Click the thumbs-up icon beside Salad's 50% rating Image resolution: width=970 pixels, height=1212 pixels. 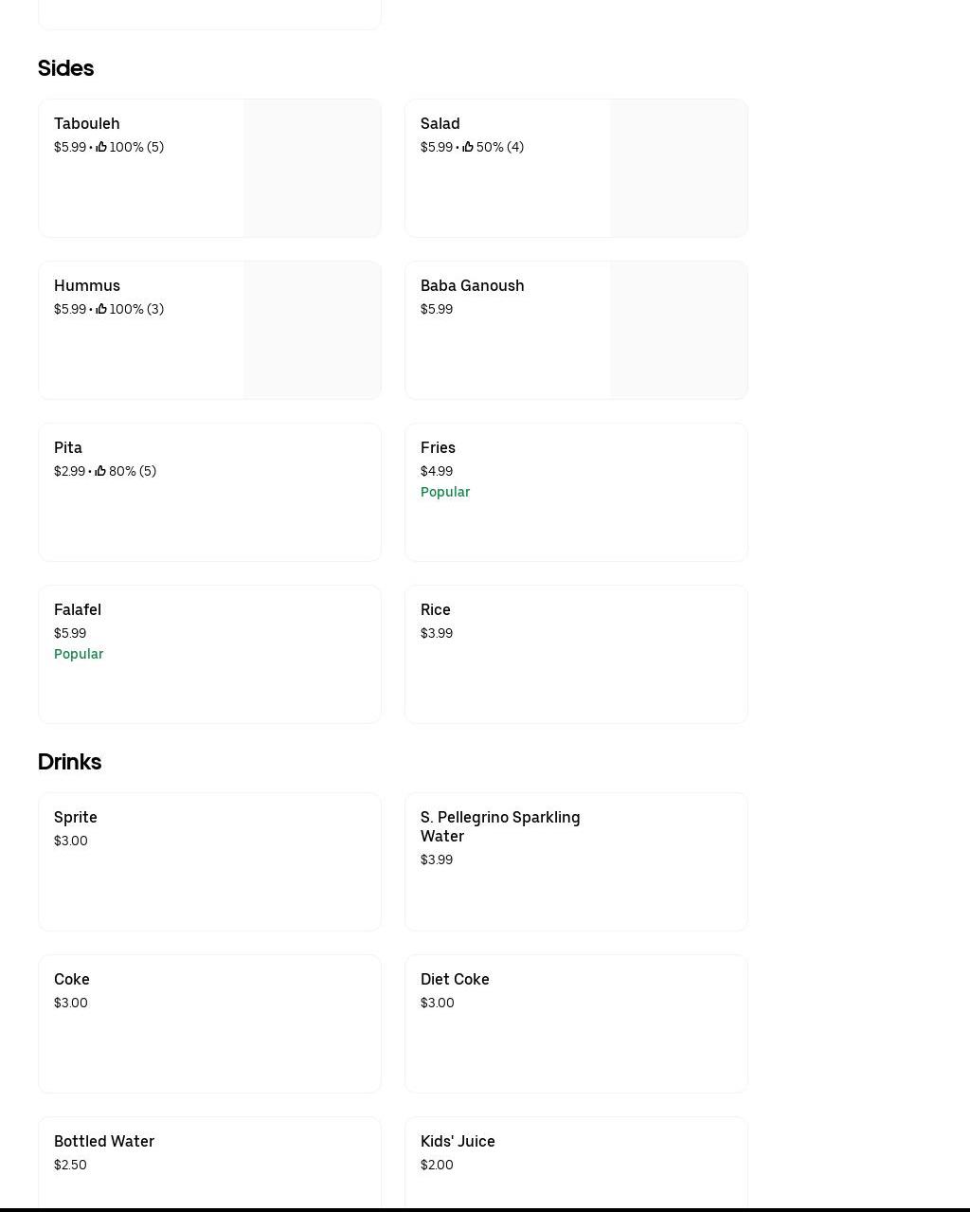coord(468,147)
